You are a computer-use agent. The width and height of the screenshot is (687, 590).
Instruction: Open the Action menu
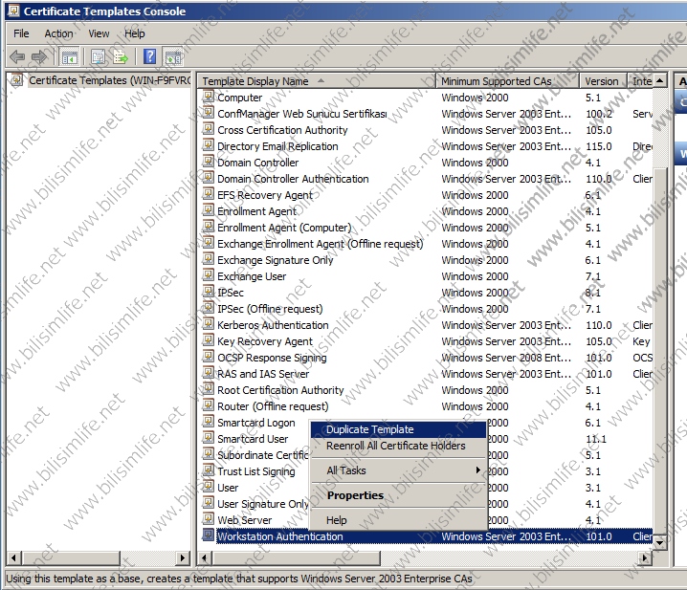58,33
